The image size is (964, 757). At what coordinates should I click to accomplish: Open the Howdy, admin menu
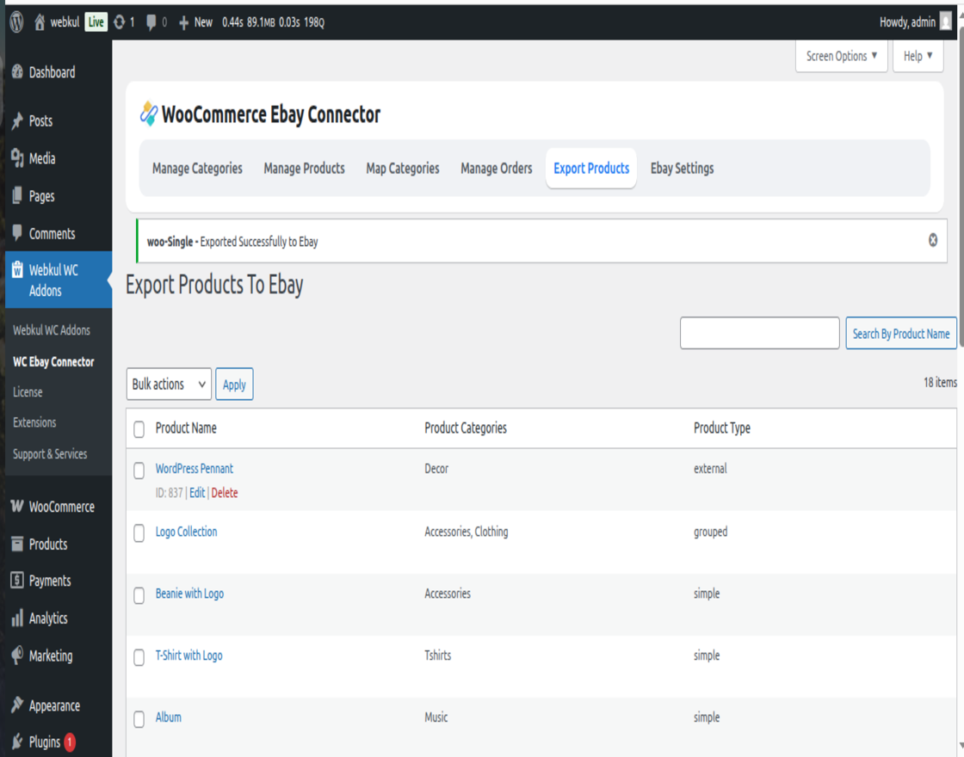pos(916,22)
